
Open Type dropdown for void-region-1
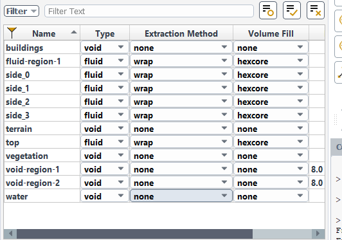pos(105,169)
